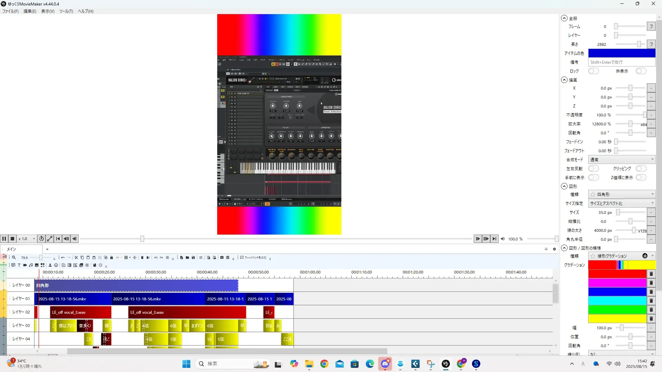662x372 pixels.
Task: Collapse the 描画 section
Action: [564, 80]
